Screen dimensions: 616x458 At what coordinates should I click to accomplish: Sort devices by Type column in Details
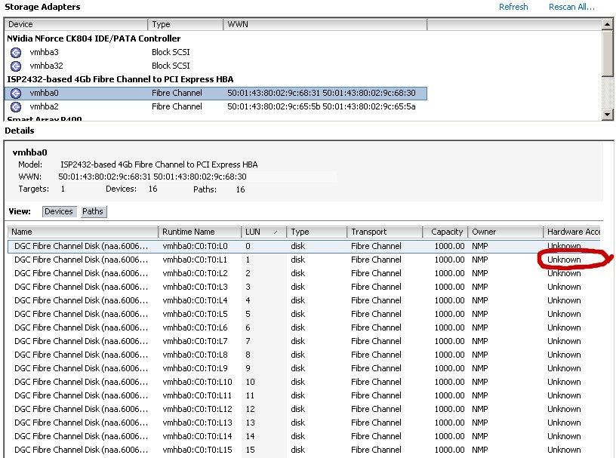(316, 232)
